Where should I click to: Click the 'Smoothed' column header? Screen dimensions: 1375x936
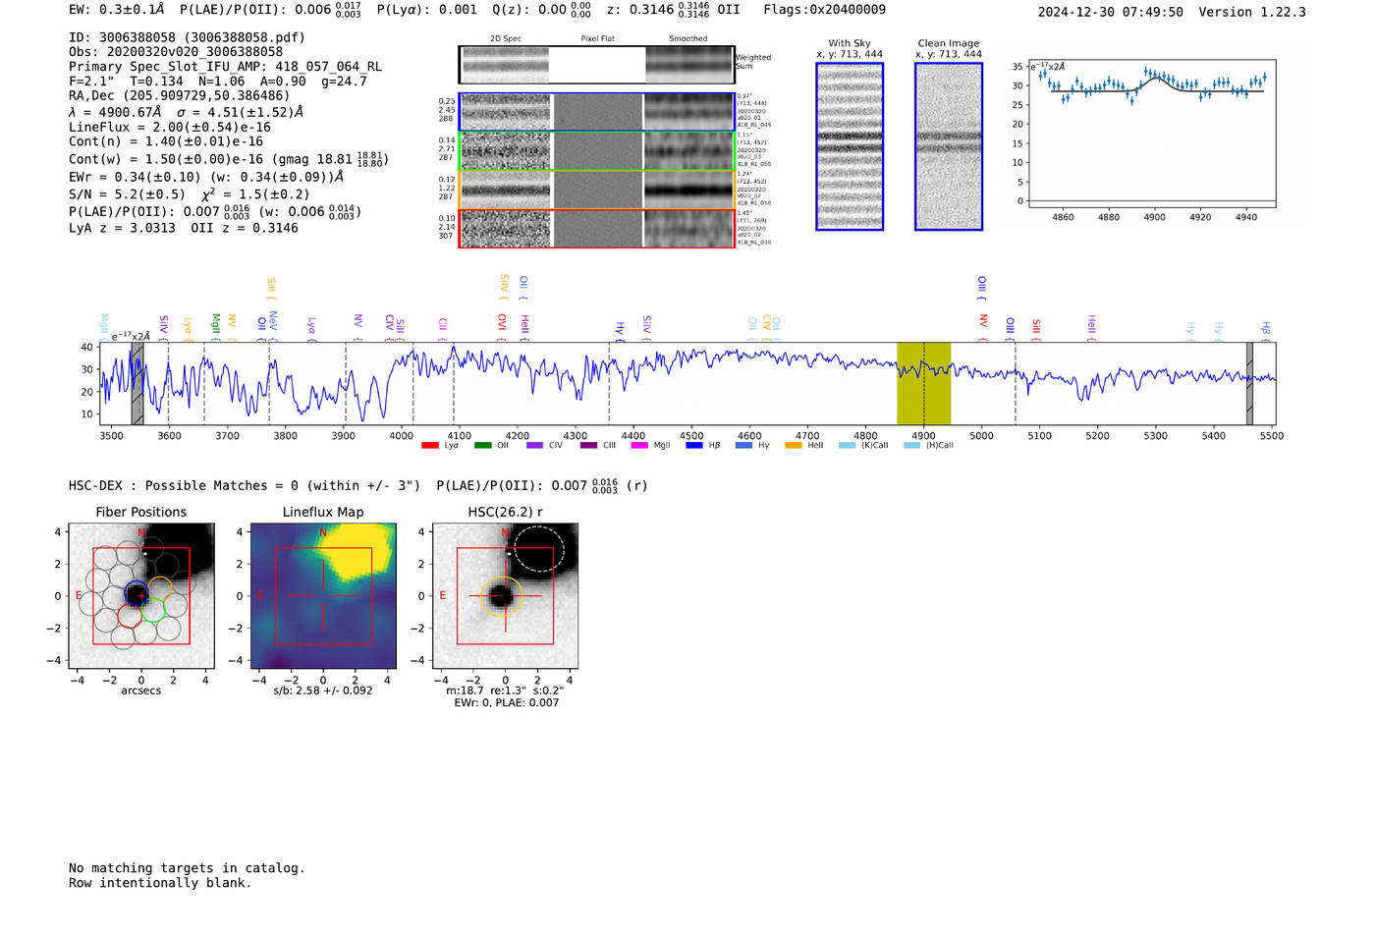pyautogui.click(x=687, y=39)
